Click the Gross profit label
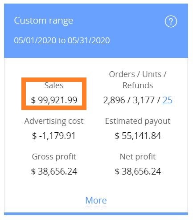This screenshot has height=220, width=193. pyautogui.click(x=54, y=157)
